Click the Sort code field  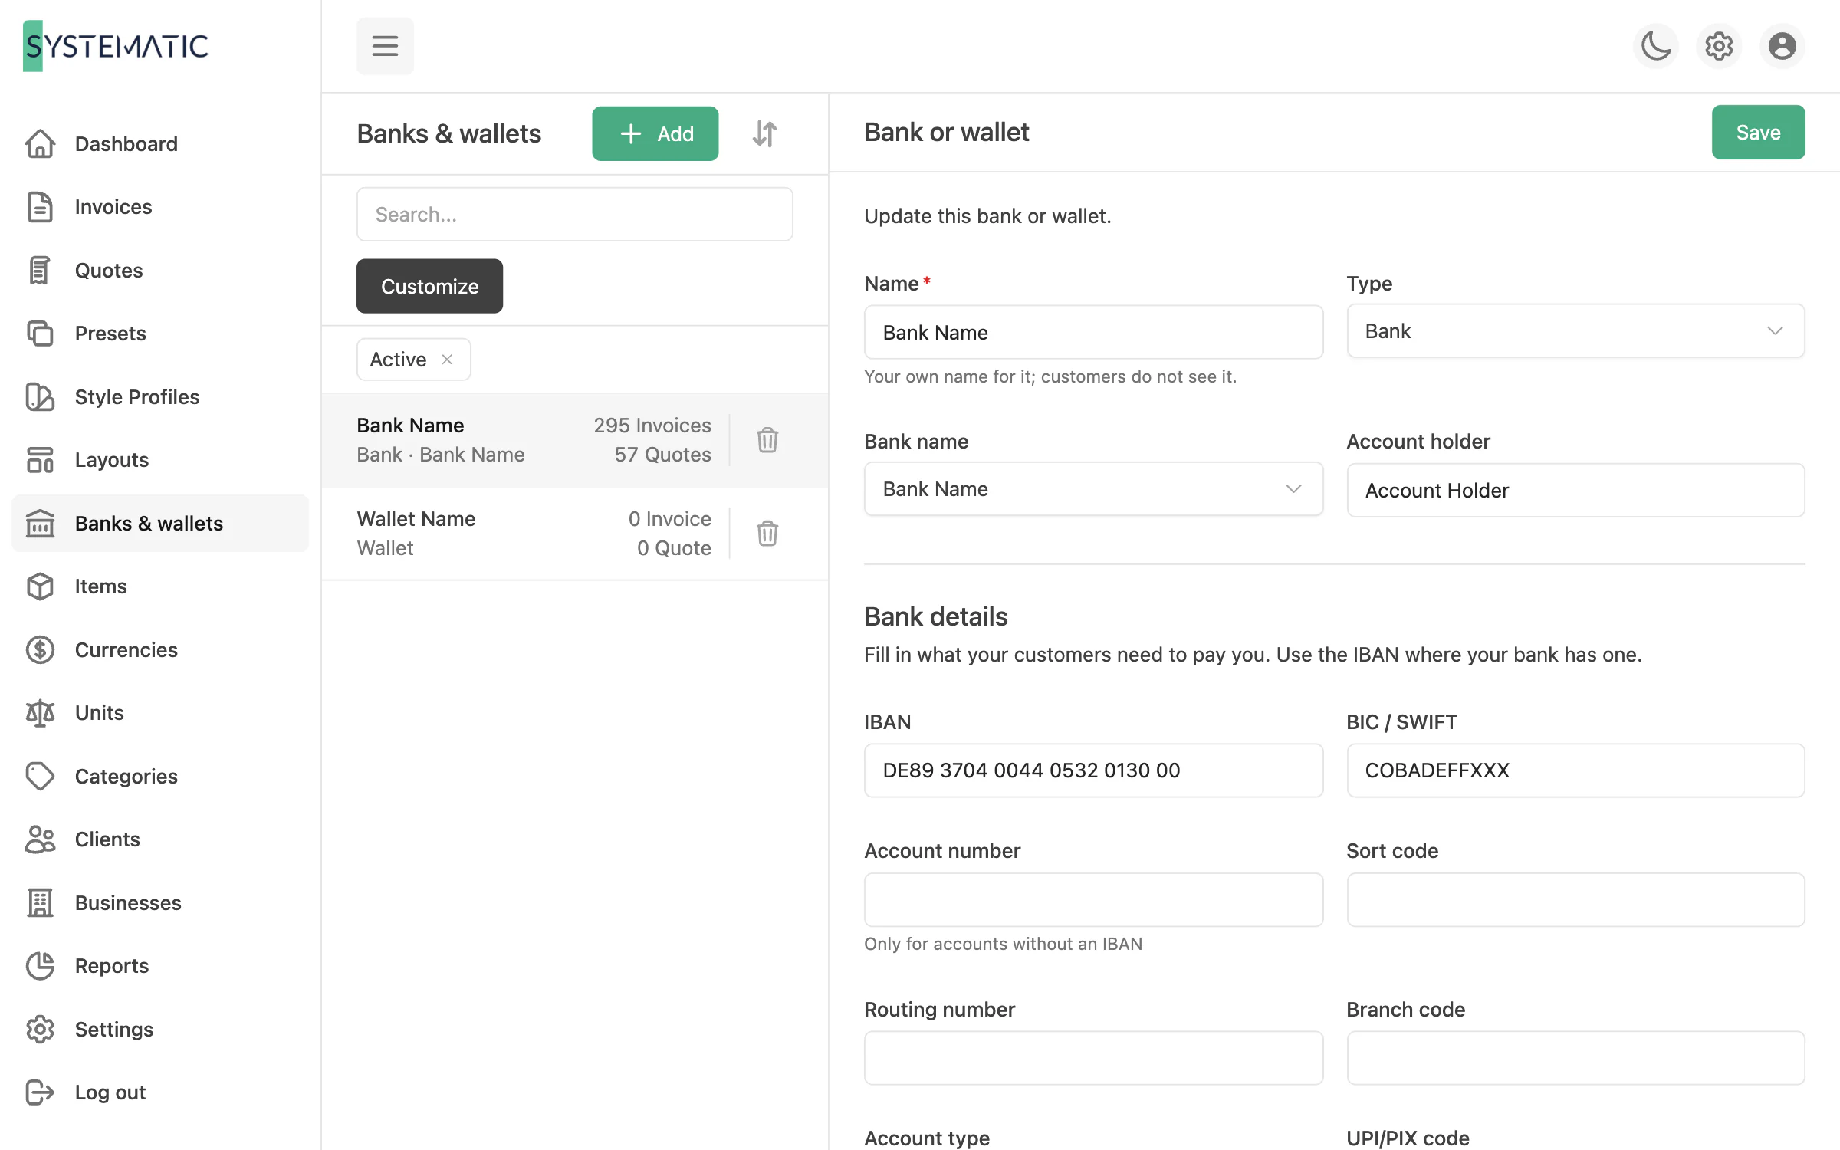[1575, 900]
